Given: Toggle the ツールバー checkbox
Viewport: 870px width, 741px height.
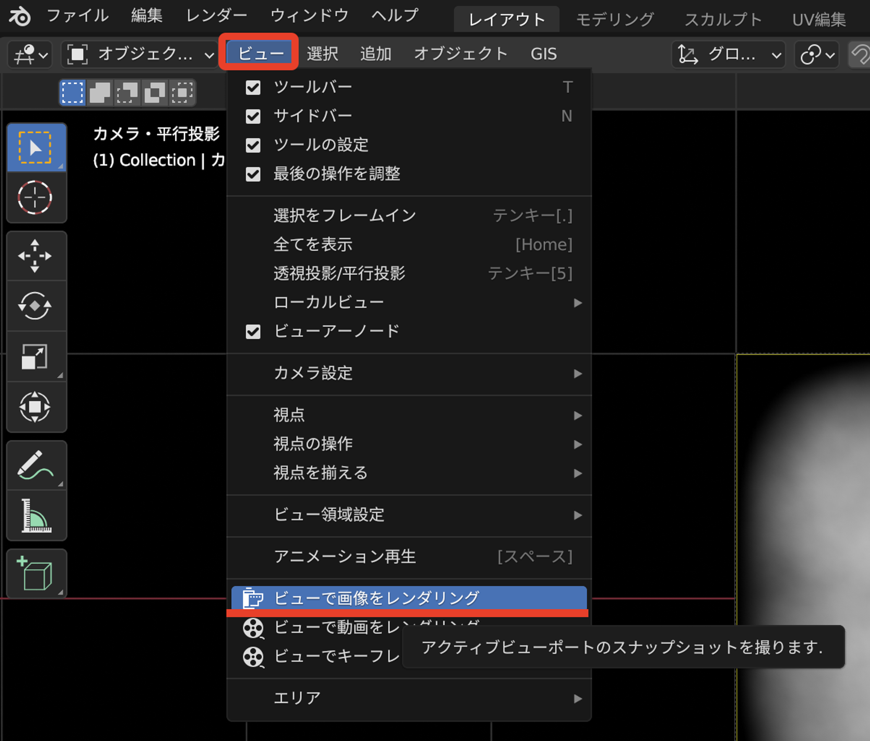Looking at the screenshot, I should [253, 87].
